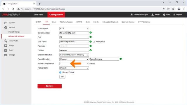Image resolution: width=187 pixels, height=105 pixels.
Task: Open the 802.1x tab
Action: pos(96,22)
